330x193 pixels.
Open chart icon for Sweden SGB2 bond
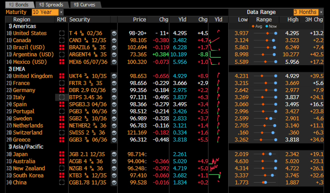tap(114, 119)
